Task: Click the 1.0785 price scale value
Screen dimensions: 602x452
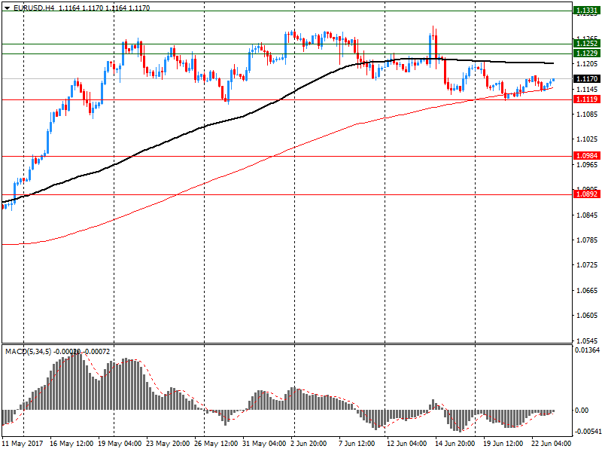Action: tap(587, 240)
